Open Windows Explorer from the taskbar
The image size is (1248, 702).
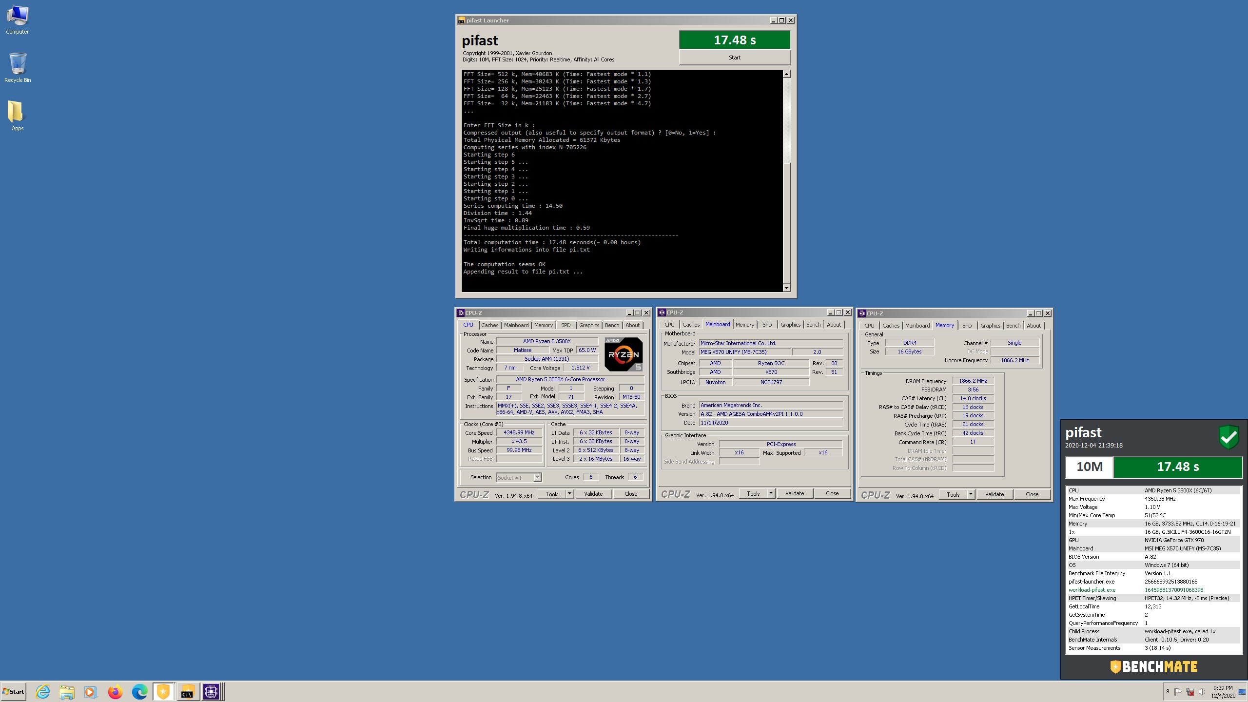[x=67, y=692]
